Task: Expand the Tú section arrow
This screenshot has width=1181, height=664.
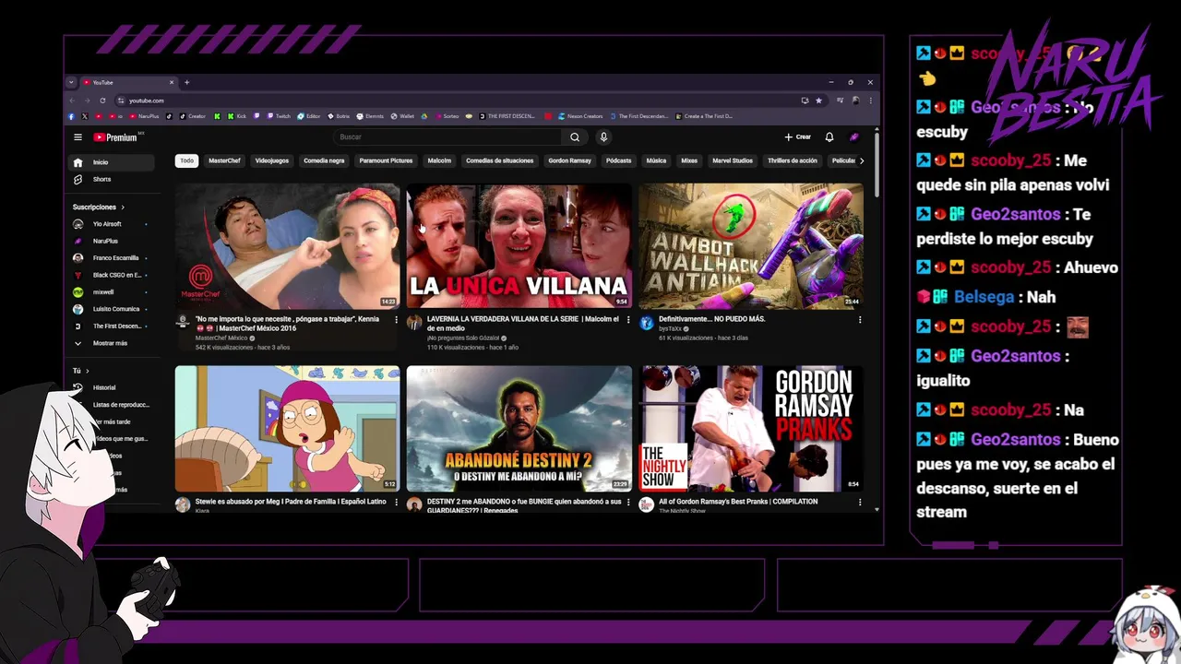Action: tap(87, 371)
